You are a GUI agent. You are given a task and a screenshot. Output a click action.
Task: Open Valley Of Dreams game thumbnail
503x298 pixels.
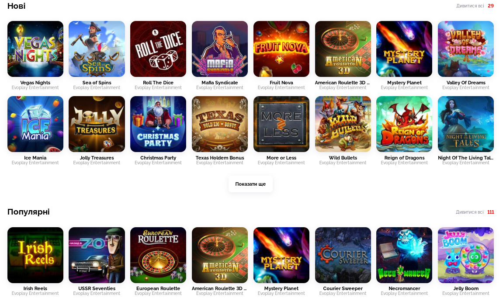pyautogui.click(x=466, y=49)
